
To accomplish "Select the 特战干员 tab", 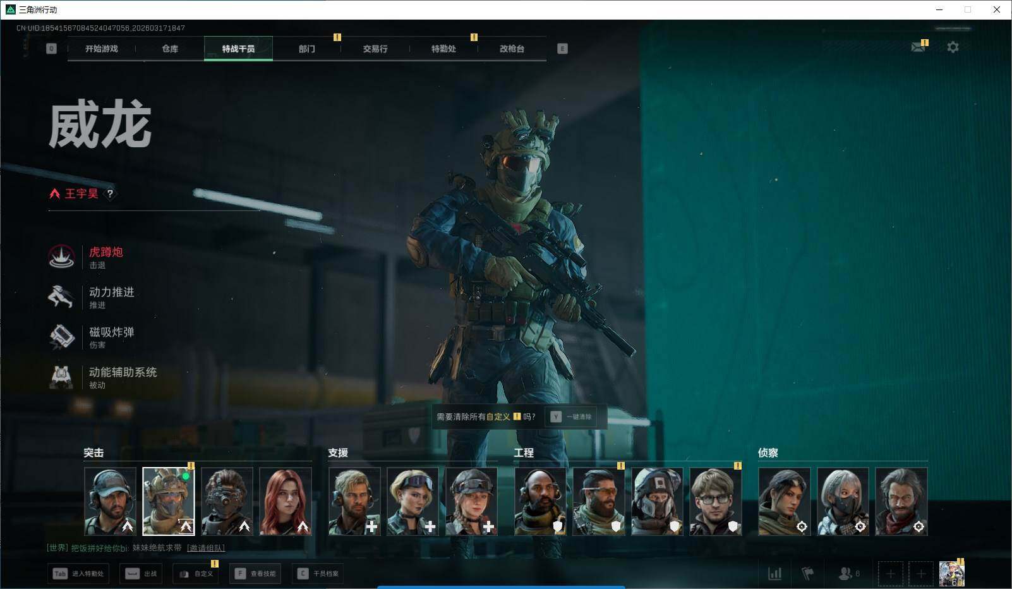I will (x=238, y=49).
